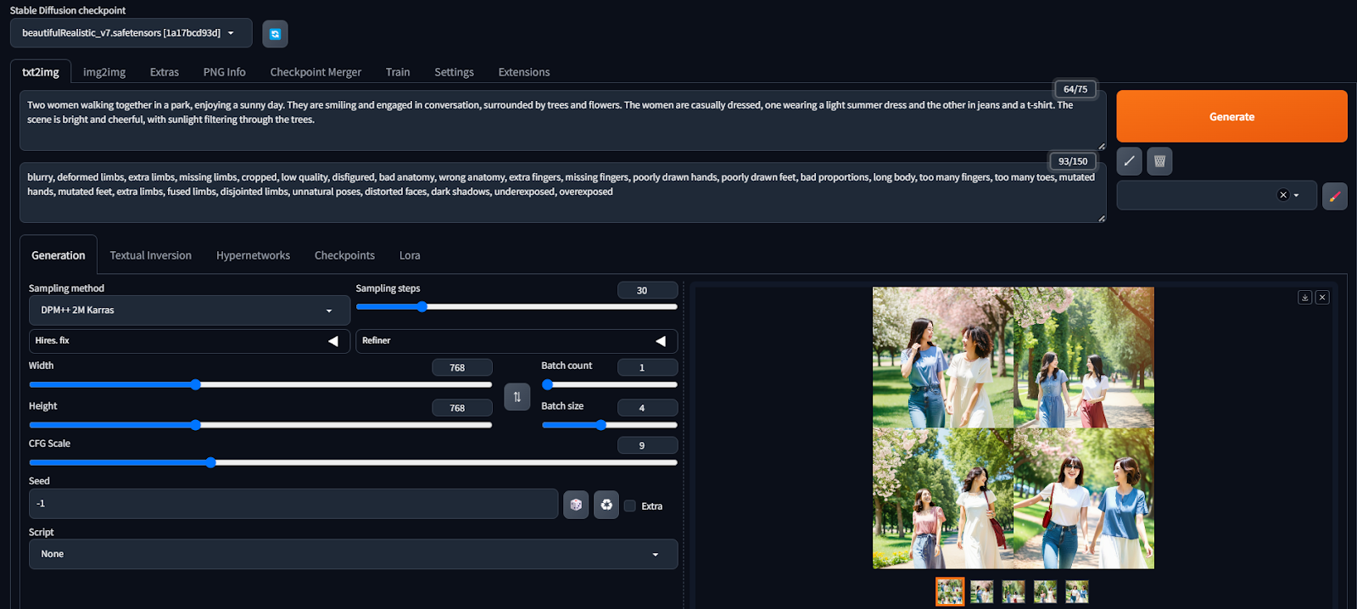The image size is (1357, 609).
Task: Click the Batch count value field
Action: coord(647,367)
